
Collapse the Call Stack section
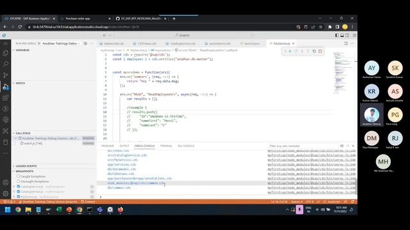tap(54, 134)
